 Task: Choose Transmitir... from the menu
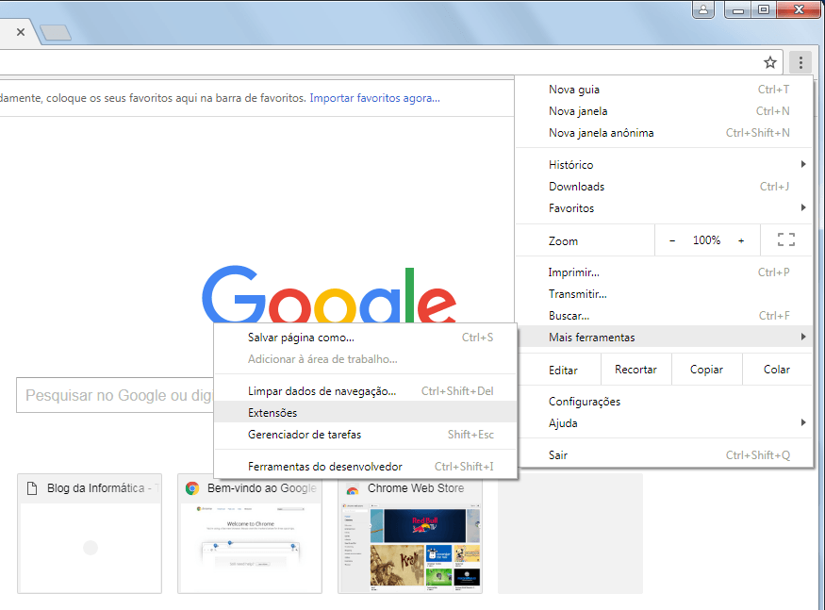coord(664,293)
